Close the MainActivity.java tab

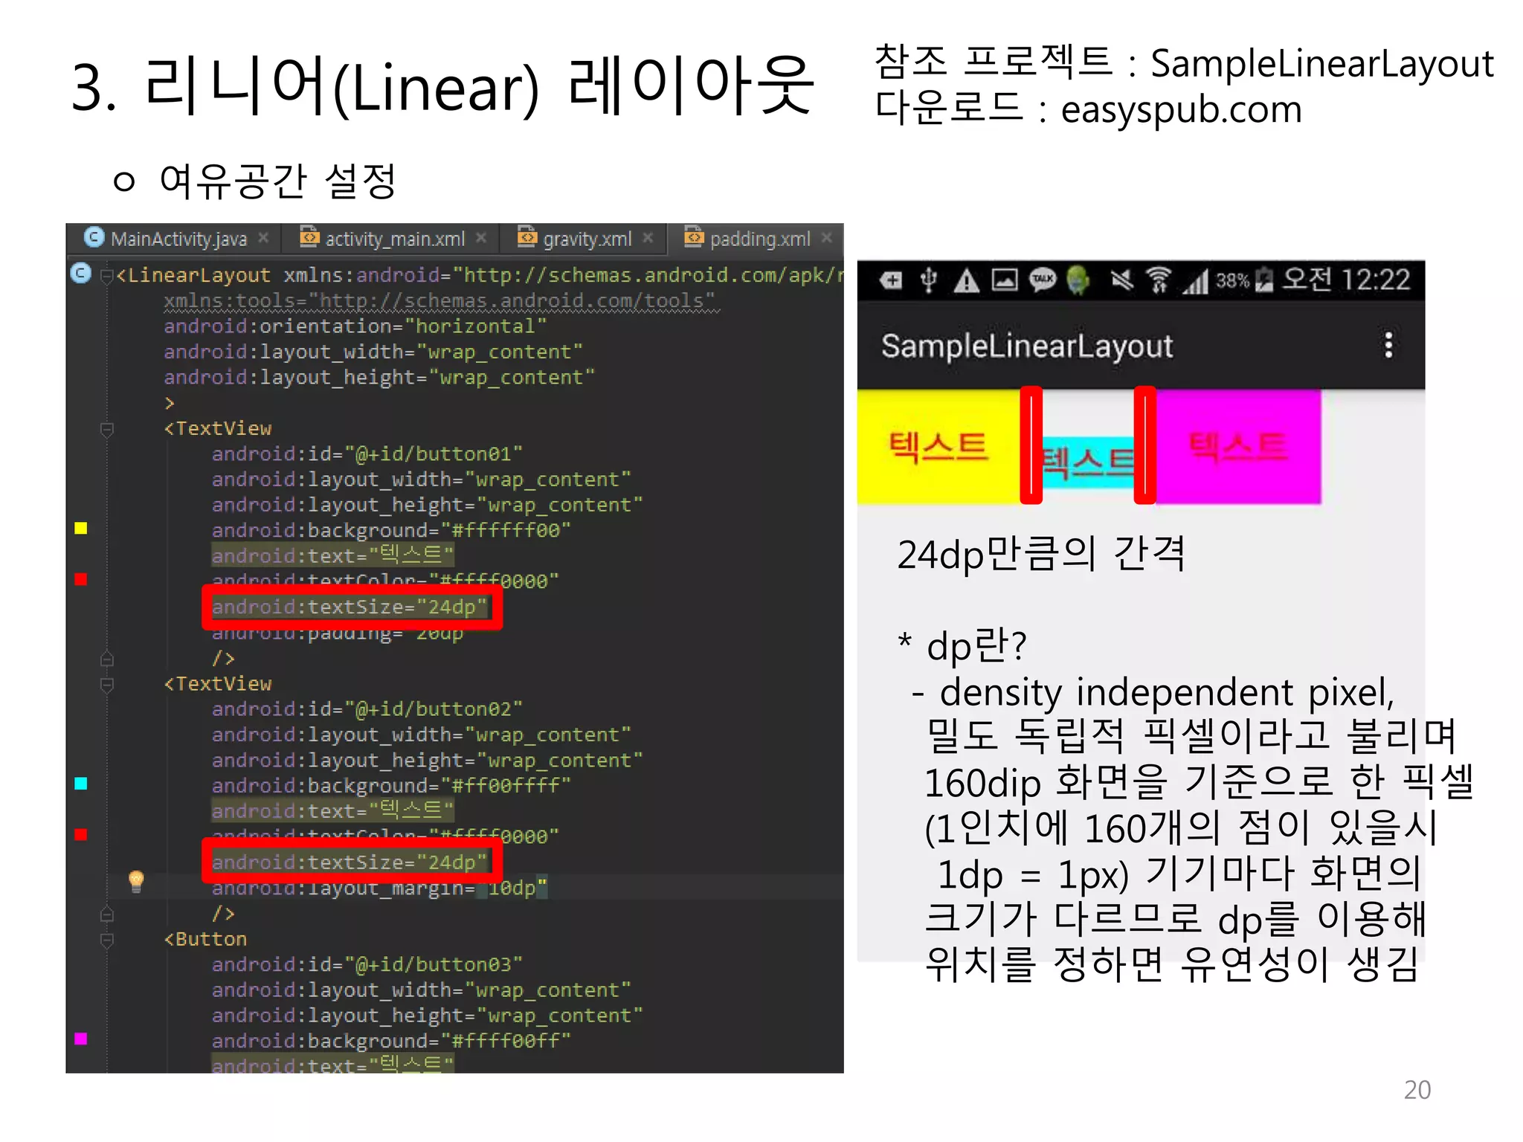click(x=263, y=238)
